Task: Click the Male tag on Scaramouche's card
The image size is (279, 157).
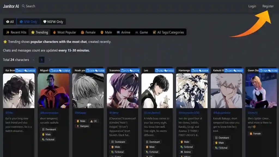Action: tap(116, 147)
